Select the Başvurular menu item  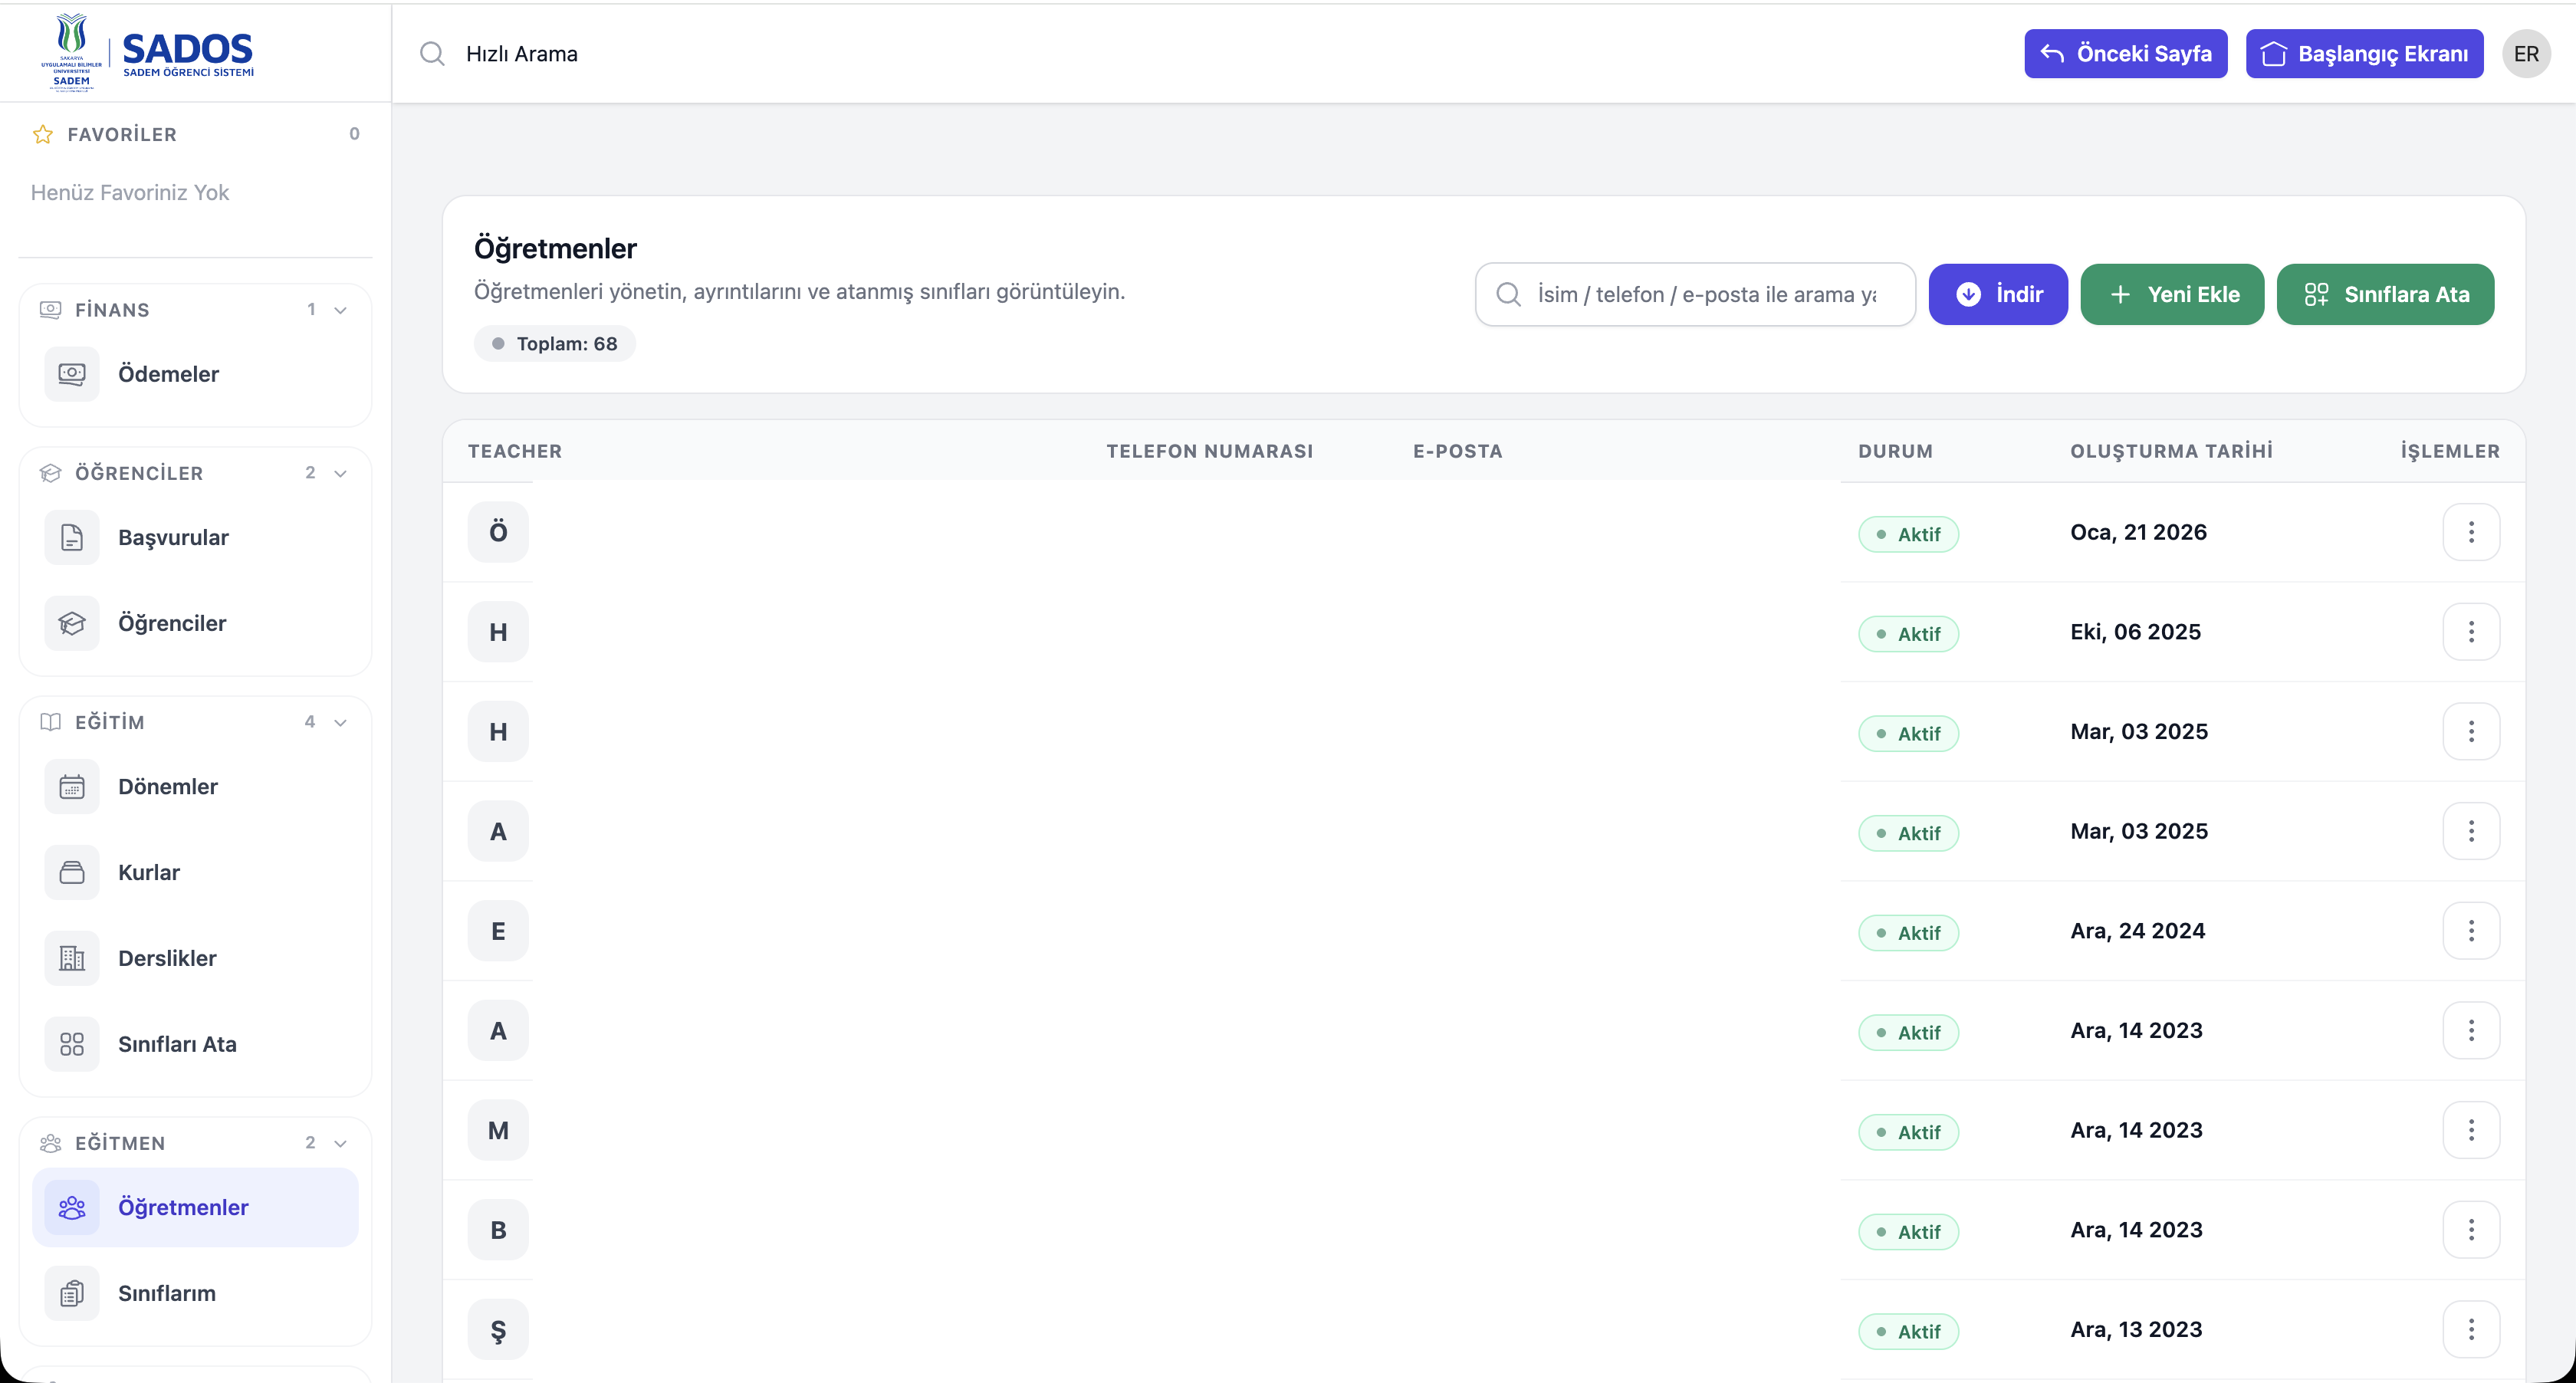point(195,537)
